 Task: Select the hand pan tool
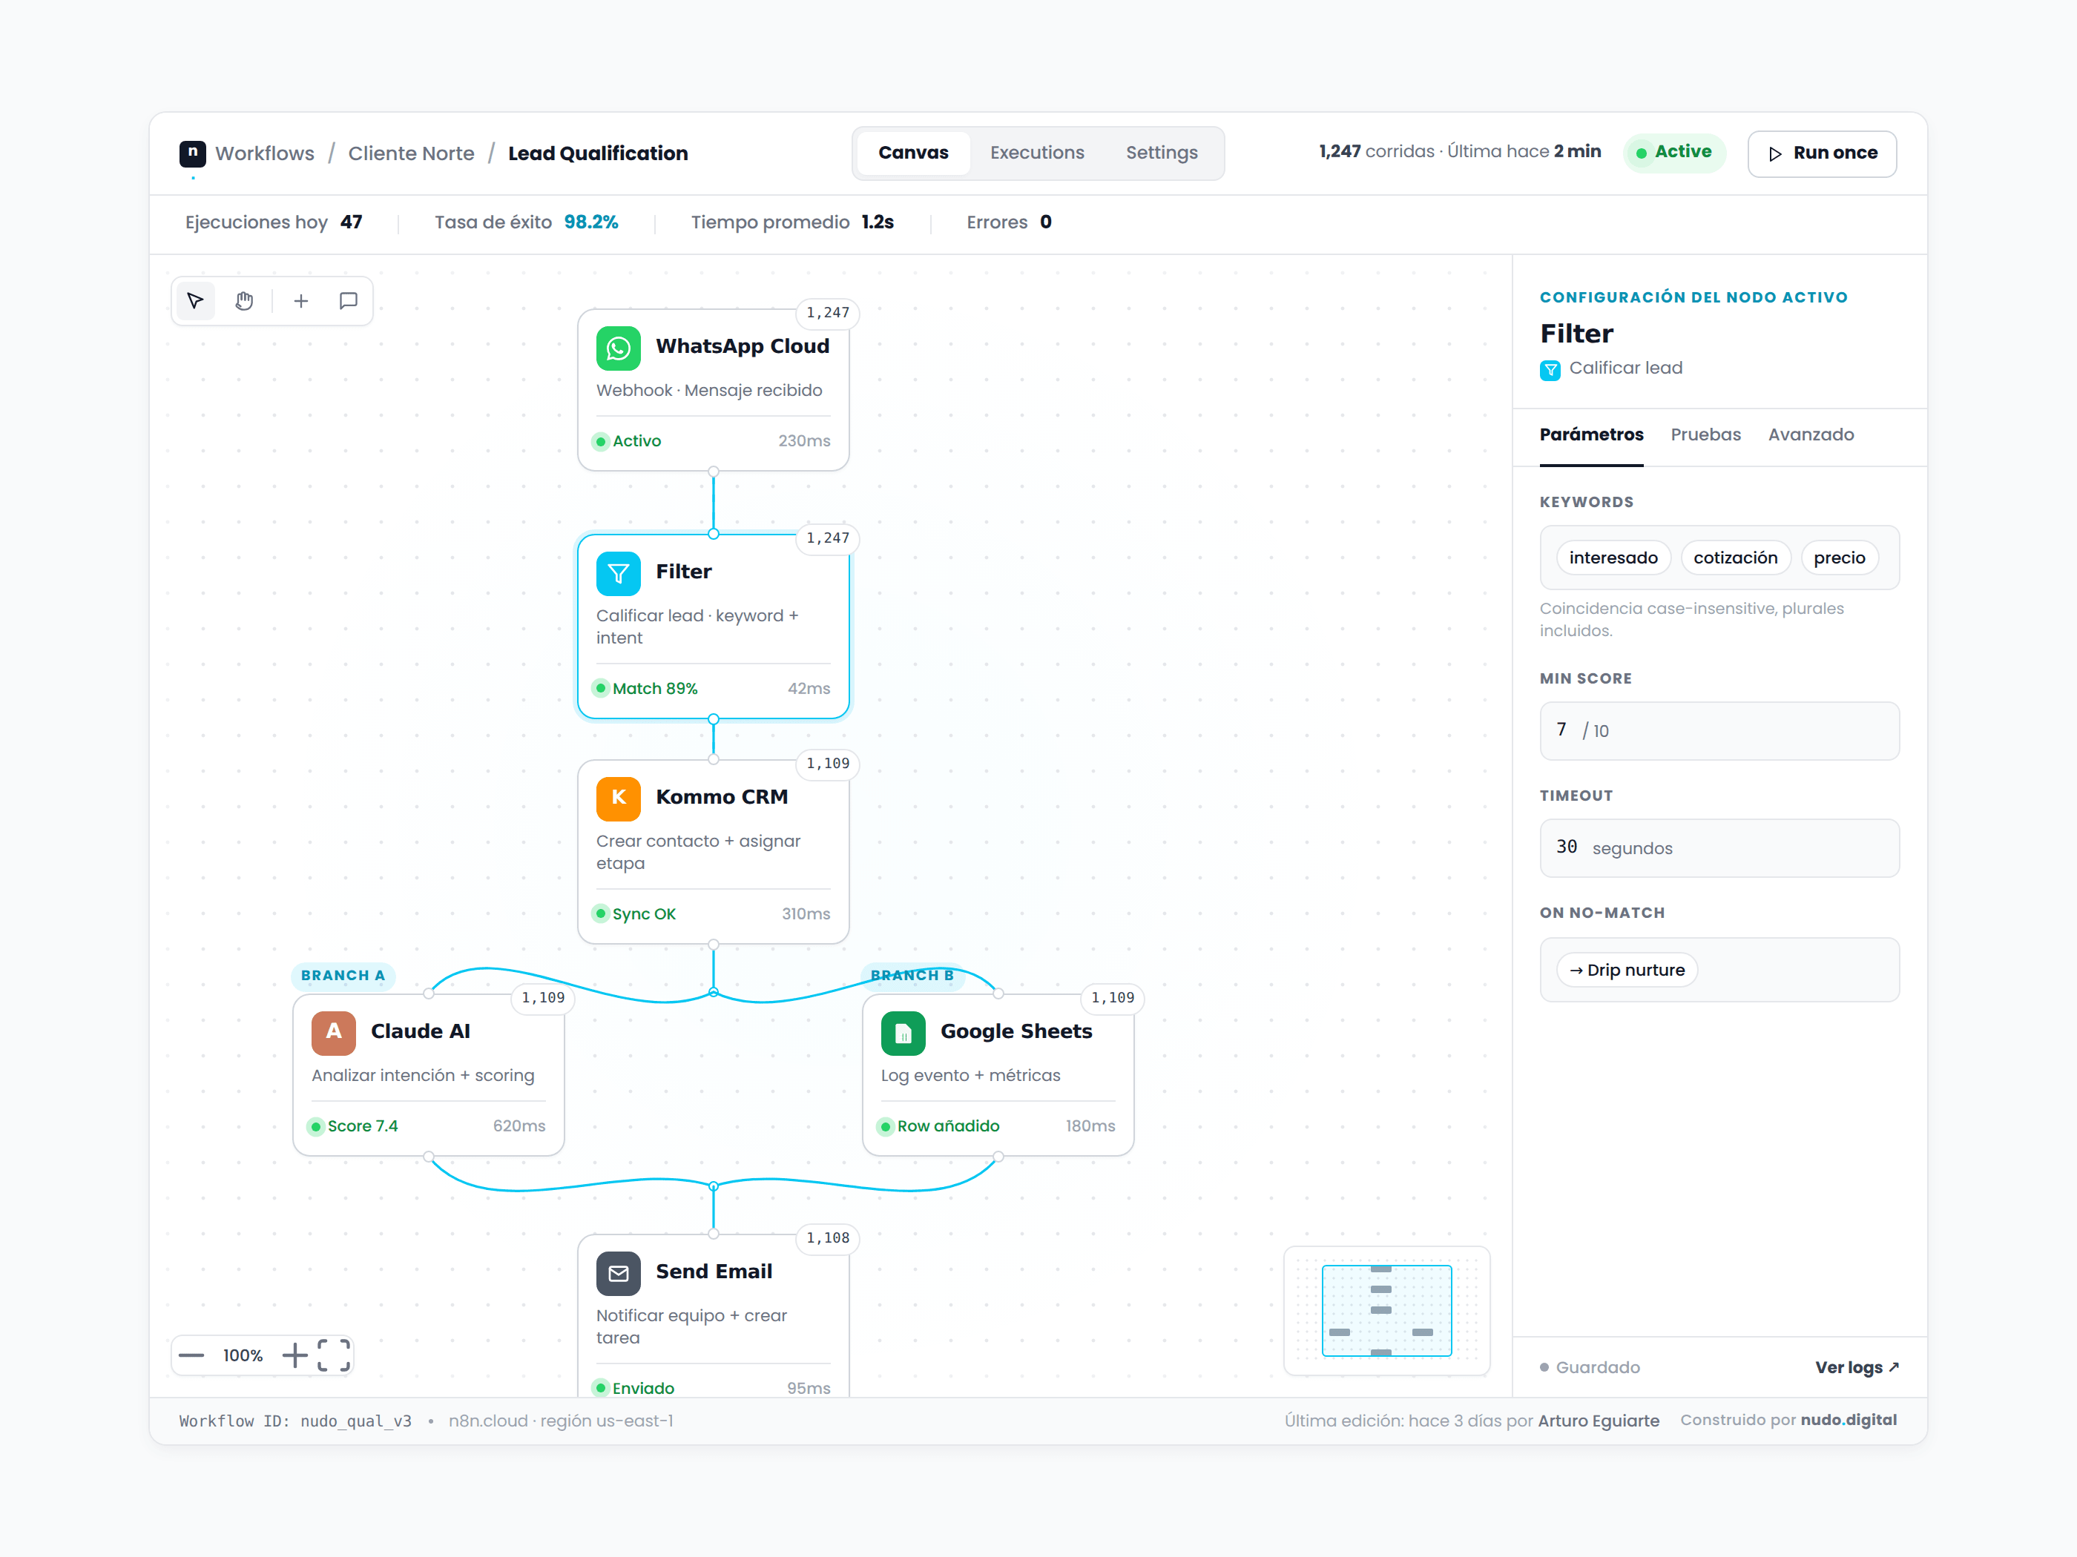point(244,300)
